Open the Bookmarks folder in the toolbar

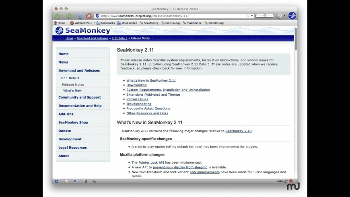point(105,23)
